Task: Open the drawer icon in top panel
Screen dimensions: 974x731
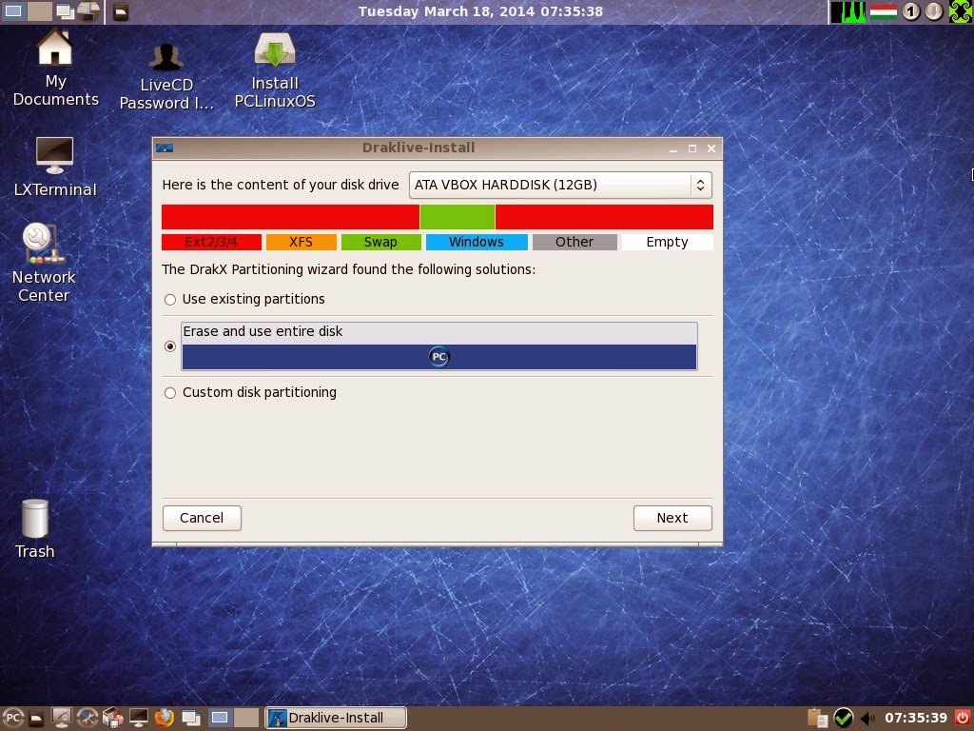Action: tap(121, 11)
